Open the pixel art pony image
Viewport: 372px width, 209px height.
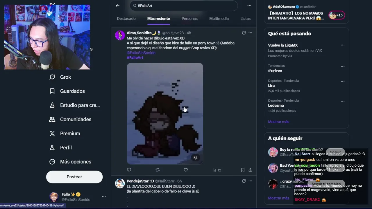(165, 113)
